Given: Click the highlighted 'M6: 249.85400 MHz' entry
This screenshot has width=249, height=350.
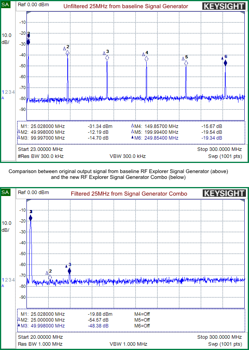Looking at the screenshot, I should click(x=154, y=138).
